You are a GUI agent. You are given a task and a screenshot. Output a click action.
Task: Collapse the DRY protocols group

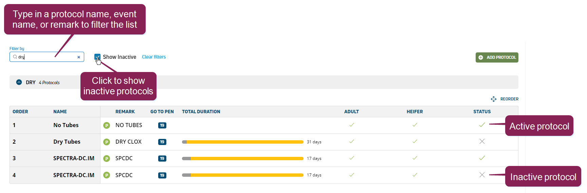19,82
